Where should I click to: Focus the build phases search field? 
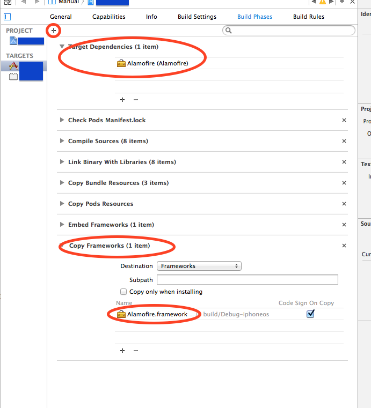click(289, 31)
